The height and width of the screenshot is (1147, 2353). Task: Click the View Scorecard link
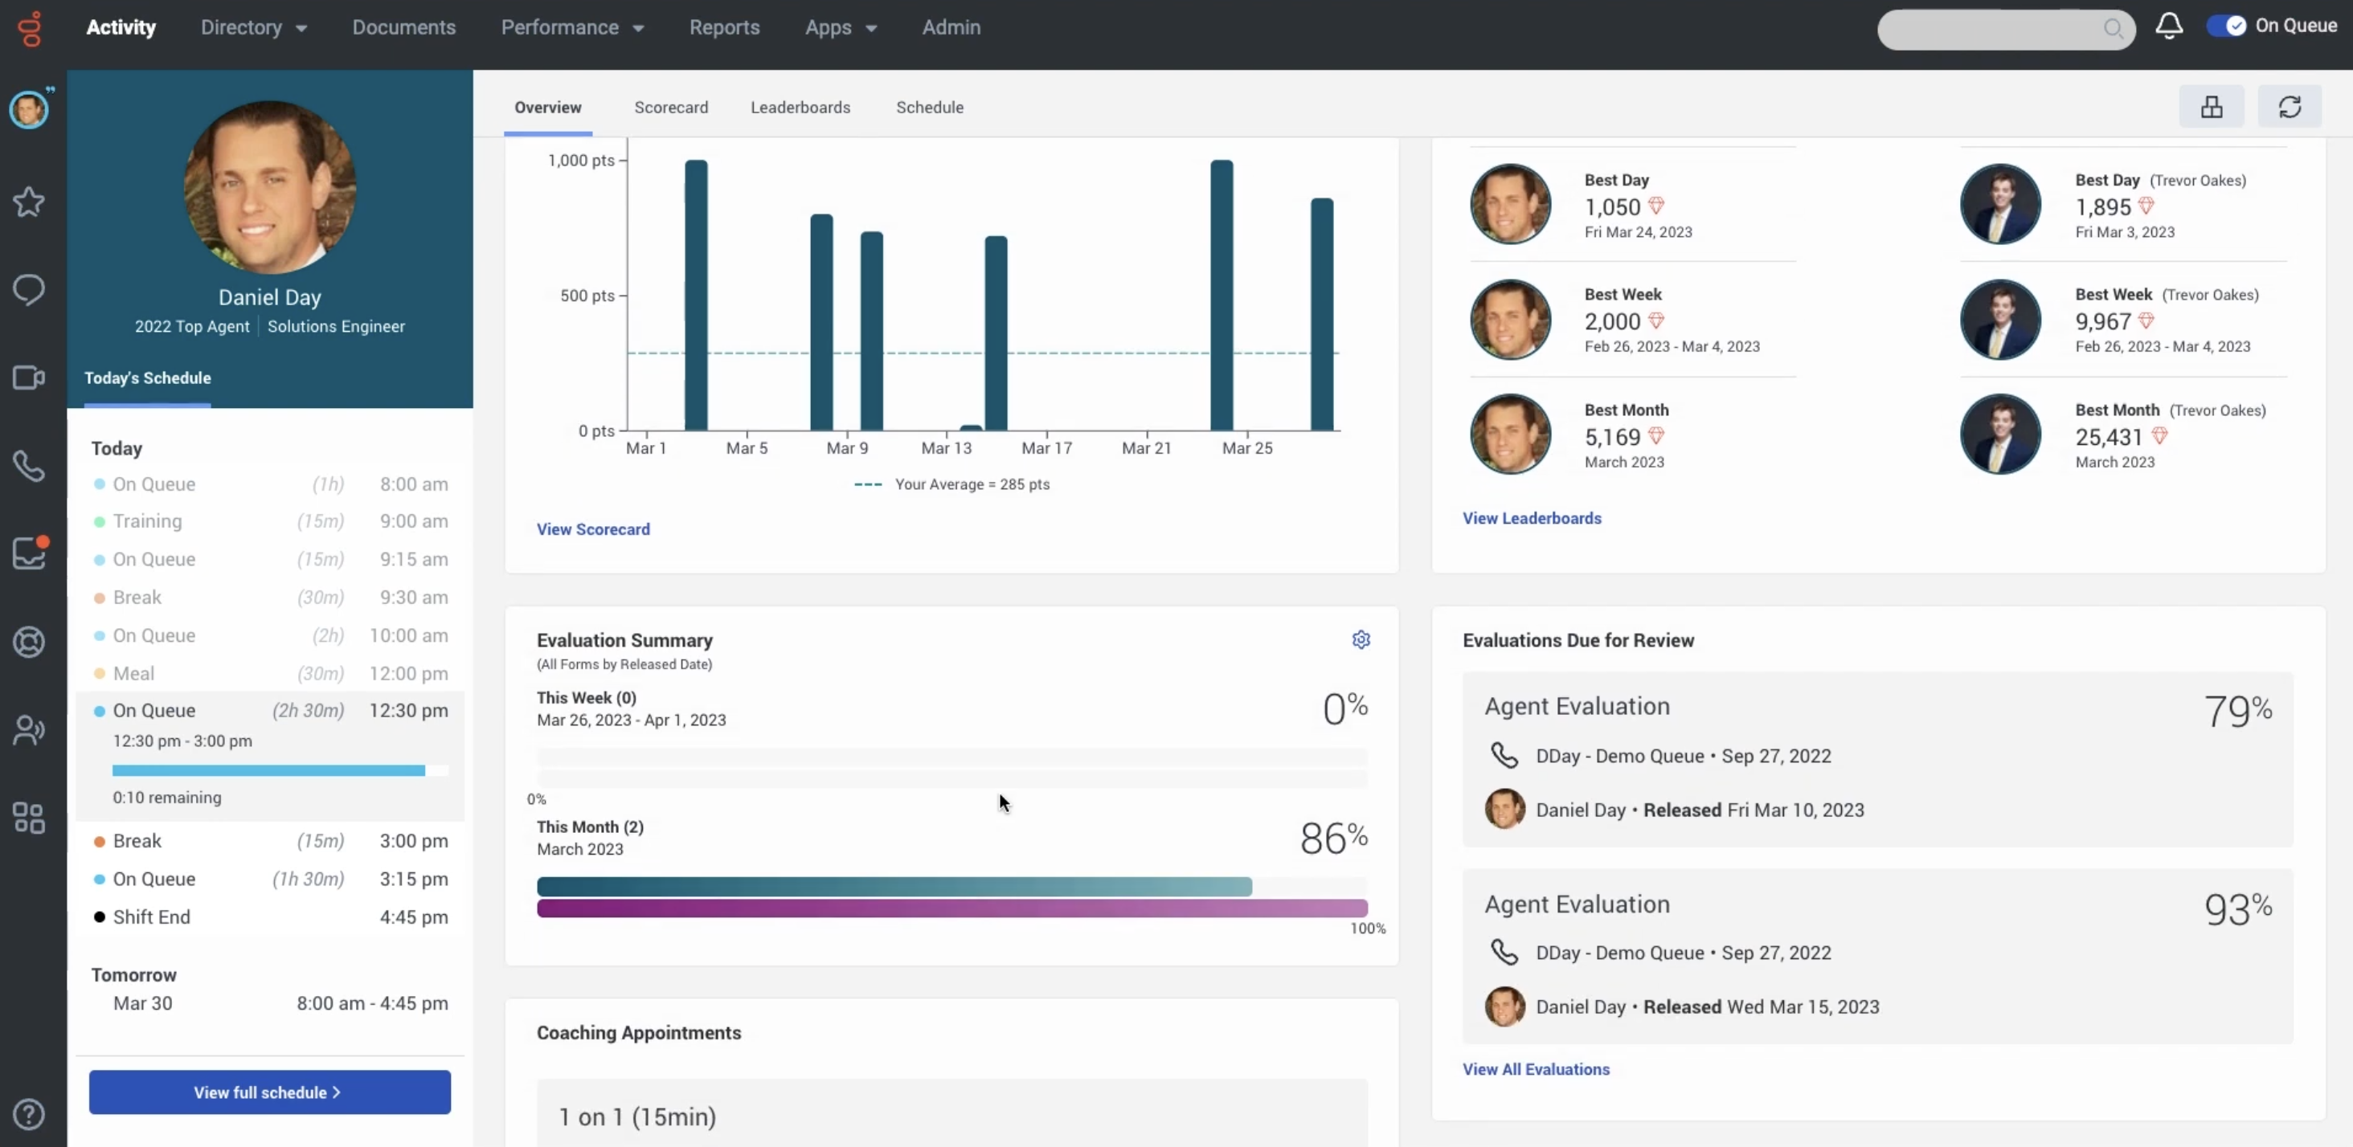click(593, 529)
